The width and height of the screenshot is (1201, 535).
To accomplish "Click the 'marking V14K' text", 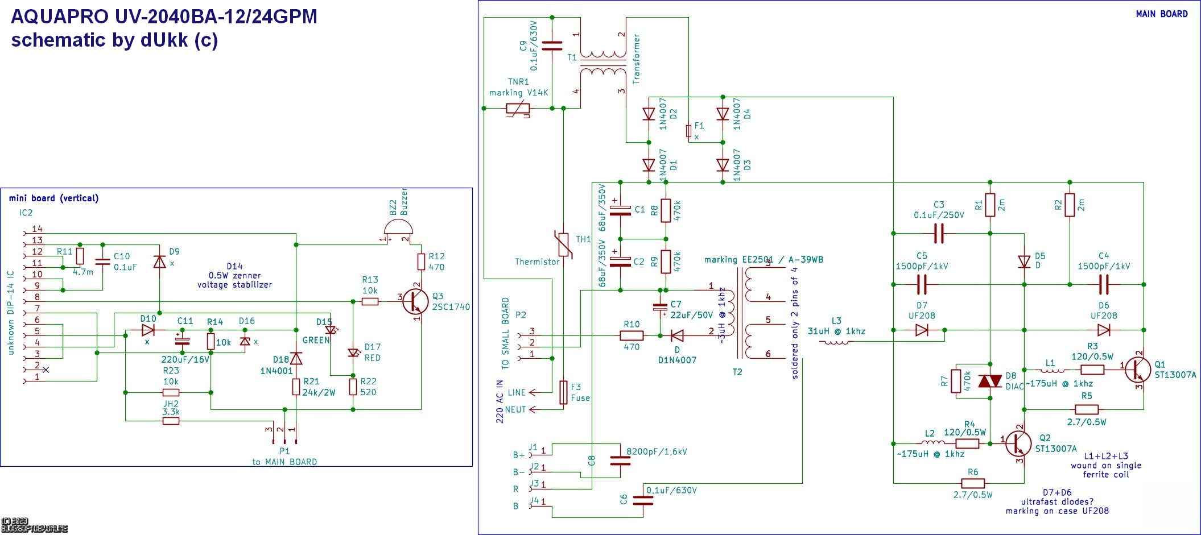I will click(518, 93).
